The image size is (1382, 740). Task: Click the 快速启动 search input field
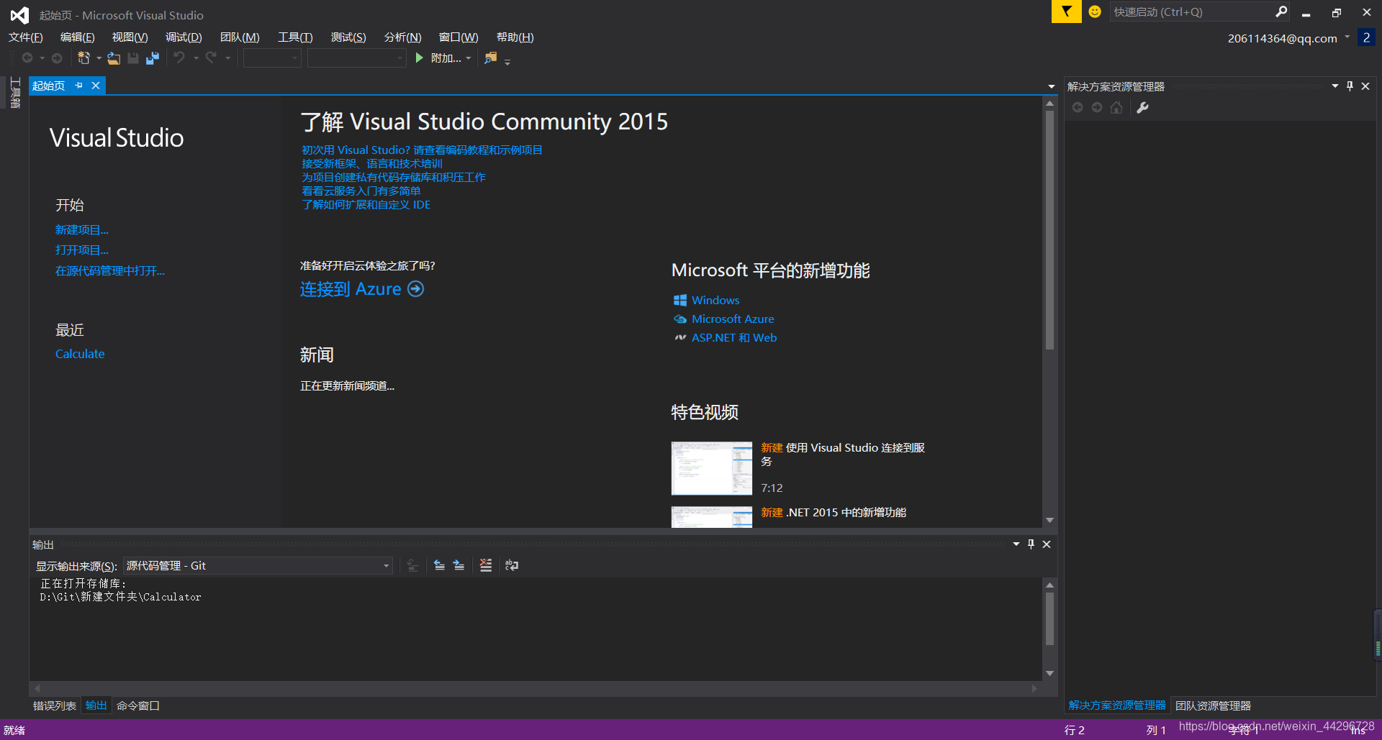1191,12
